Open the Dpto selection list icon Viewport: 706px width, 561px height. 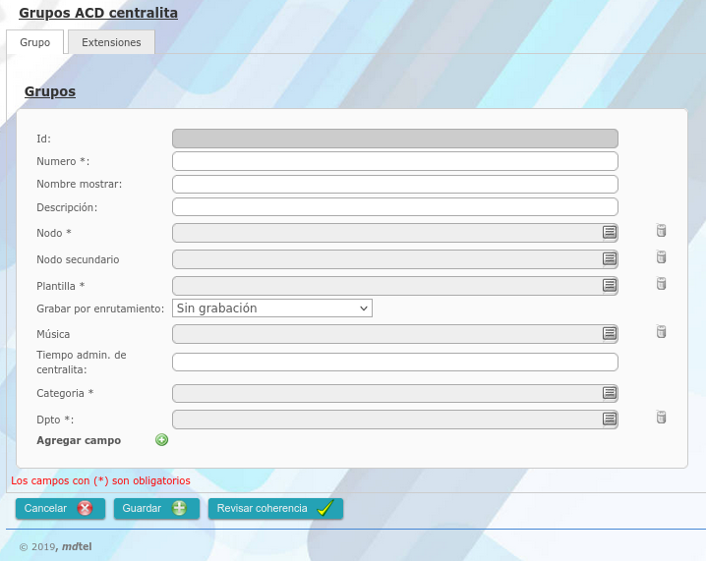[610, 420]
